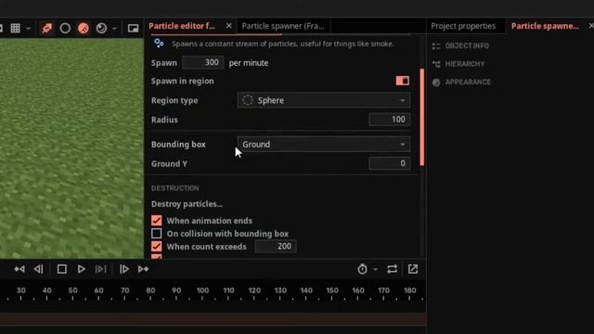This screenshot has height=334, width=594.
Task: Click the Destroy particles... label
Action: coord(187,204)
